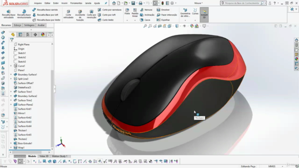The image size is (299, 168).
Task: Open the Inserir menu
Action: (64, 3)
